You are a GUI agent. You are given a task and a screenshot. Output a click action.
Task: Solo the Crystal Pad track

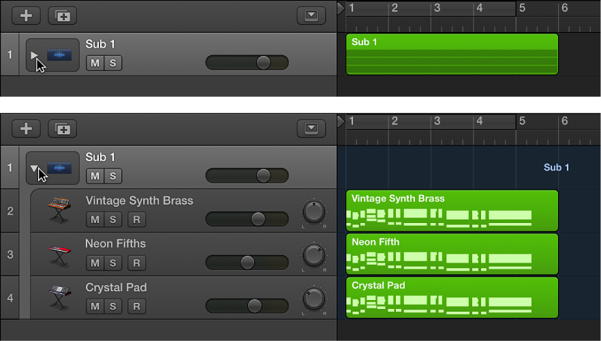tap(112, 306)
